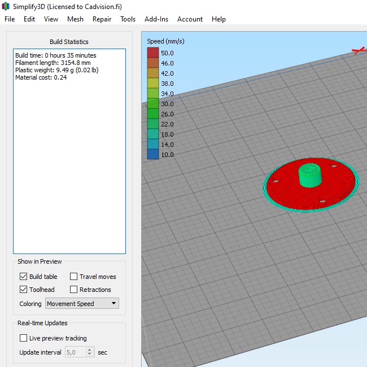Click the 'Build time: 0 hours 35 minutes' line
This screenshot has width=367, height=367.
coord(56,55)
